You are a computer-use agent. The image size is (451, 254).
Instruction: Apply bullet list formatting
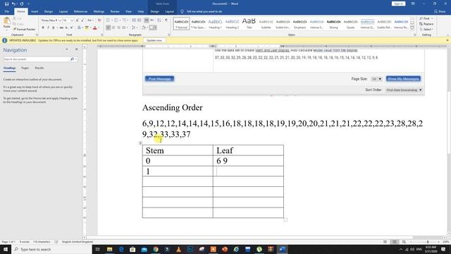tap(109, 20)
